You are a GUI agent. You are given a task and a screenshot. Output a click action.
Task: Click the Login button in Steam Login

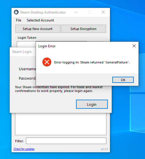click(x=92, y=104)
